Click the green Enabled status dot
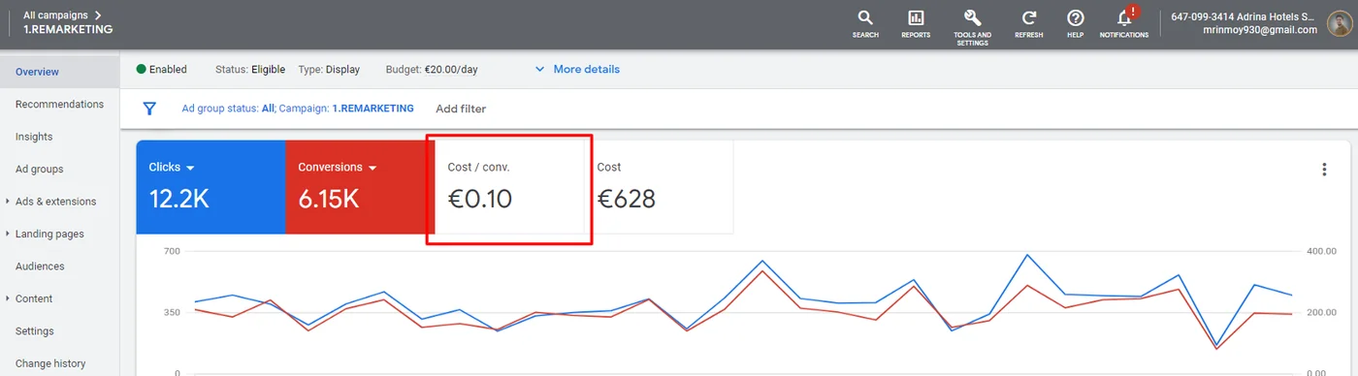Viewport: 1358px width, 376px height. (x=142, y=69)
